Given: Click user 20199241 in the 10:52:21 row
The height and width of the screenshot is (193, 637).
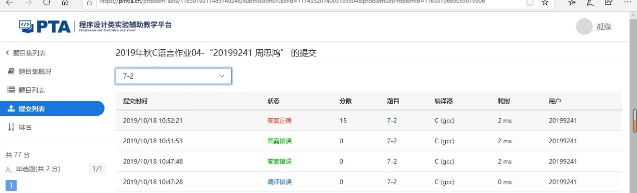Looking at the screenshot, I should (x=562, y=121).
